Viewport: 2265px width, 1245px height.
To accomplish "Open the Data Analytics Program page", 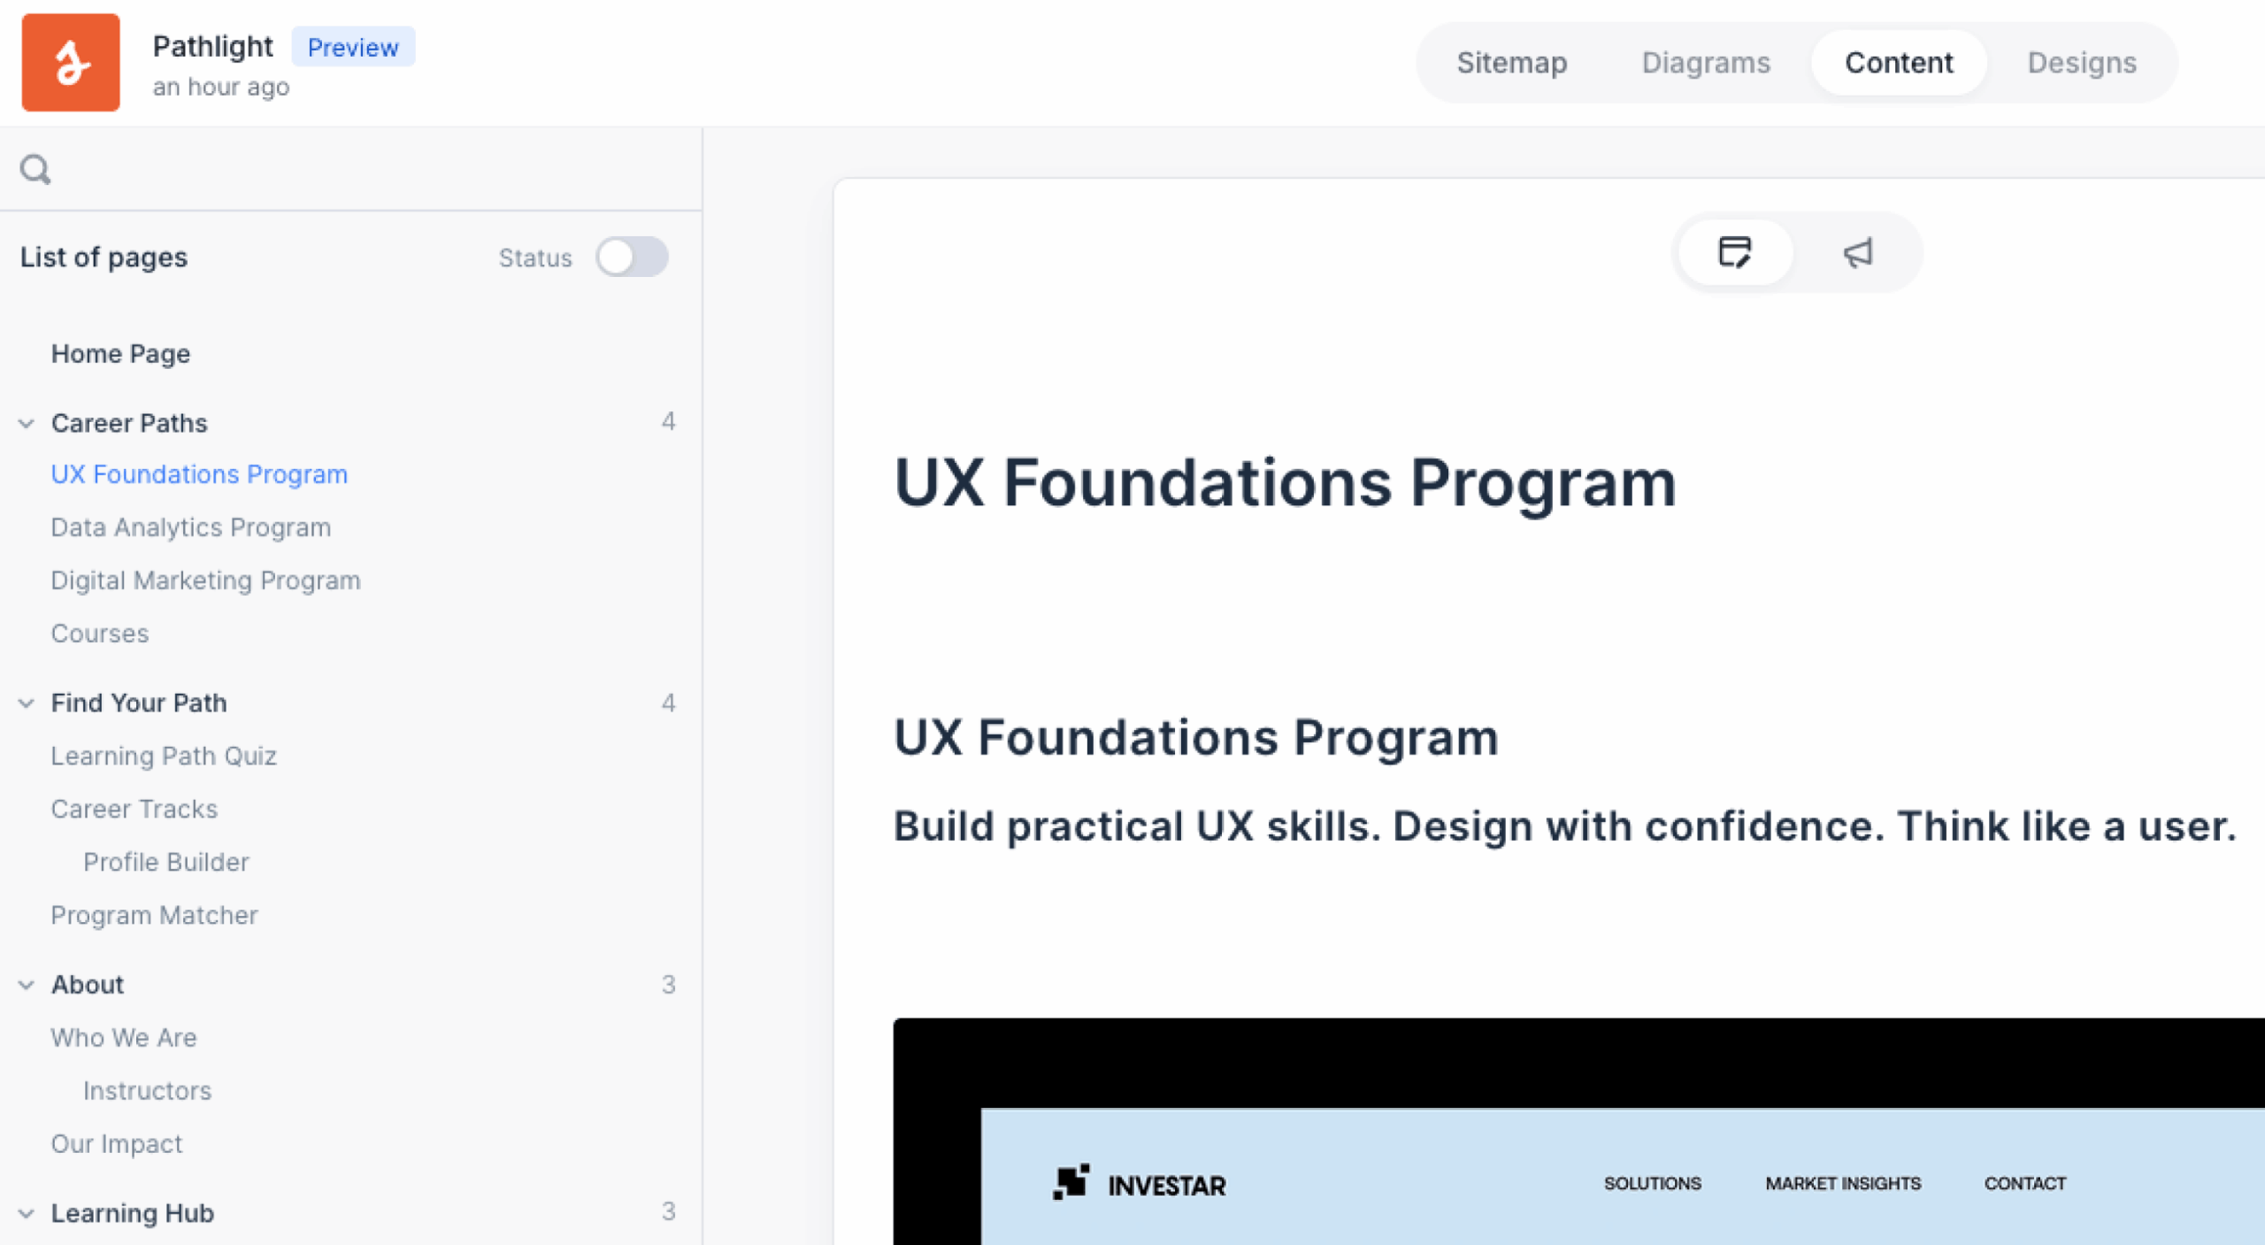I will (191, 527).
